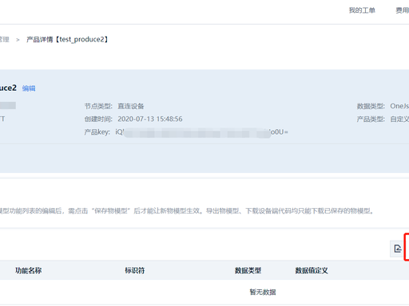Image resolution: width=409 pixels, height=306 pixels.
Task: Click the 数据类型 label in product info
Action: point(371,106)
